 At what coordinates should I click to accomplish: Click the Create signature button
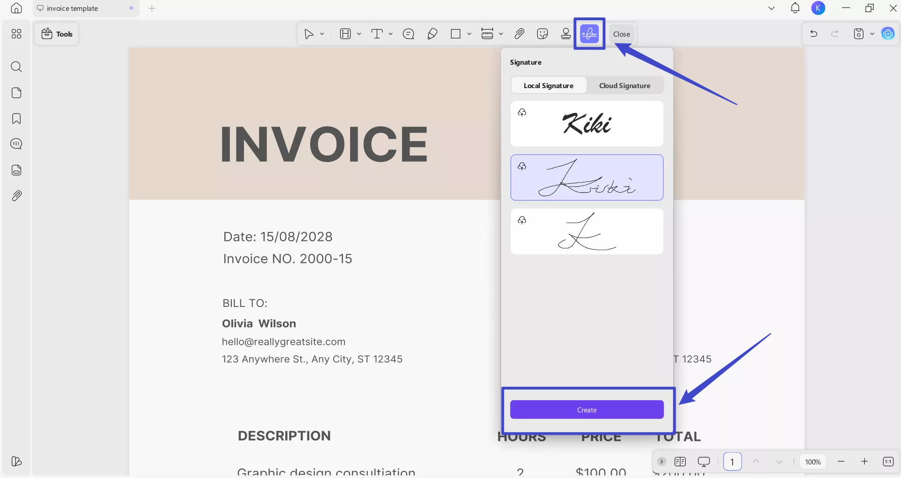[587, 410]
